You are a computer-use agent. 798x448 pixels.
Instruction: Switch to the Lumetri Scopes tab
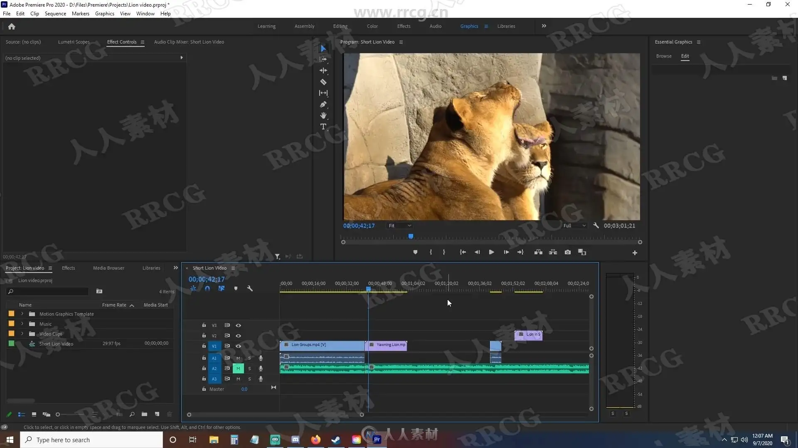74,42
